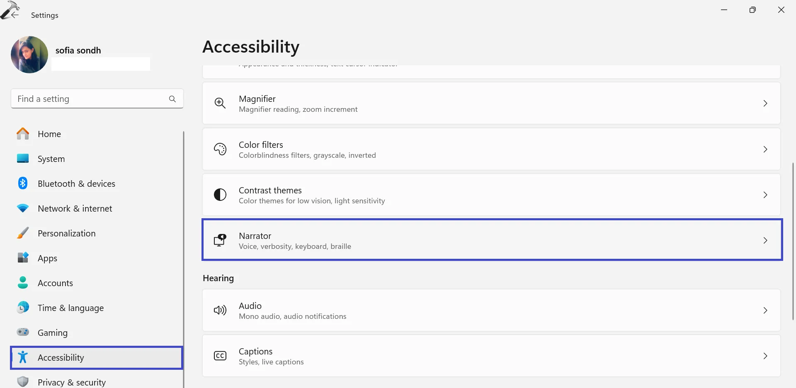The width and height of the screenshot is (796, 388).
Task: Click the Bluetooth icon in sidebar
Action: point(23,183)
